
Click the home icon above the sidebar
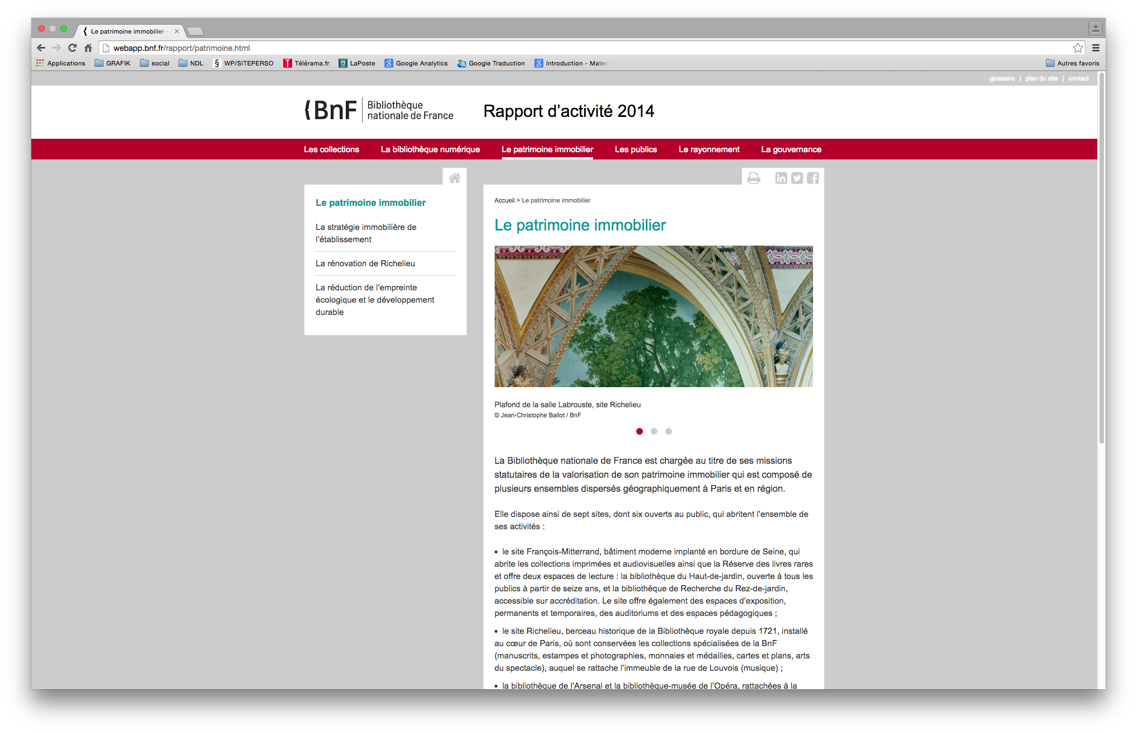pos(454,178)
